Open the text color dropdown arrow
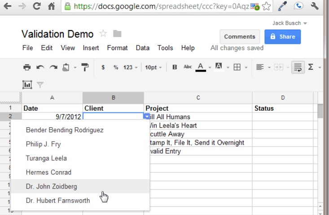This screenshot has height=215, width=329. (x=210, y=67)
